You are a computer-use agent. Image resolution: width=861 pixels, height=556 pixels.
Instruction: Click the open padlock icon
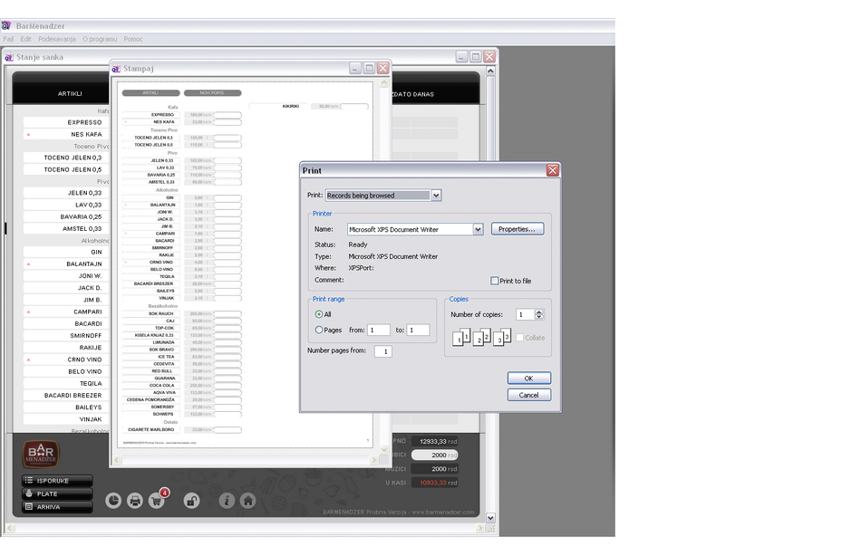tap(191, 500)
